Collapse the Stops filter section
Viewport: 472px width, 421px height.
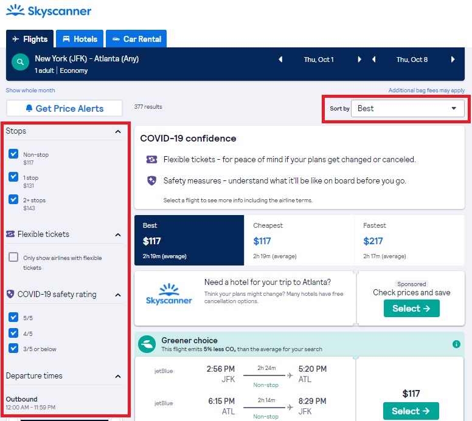tap(118, 131)
